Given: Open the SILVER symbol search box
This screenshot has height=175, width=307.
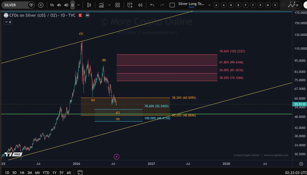Looking at the screenshot, I should (18, 5).
